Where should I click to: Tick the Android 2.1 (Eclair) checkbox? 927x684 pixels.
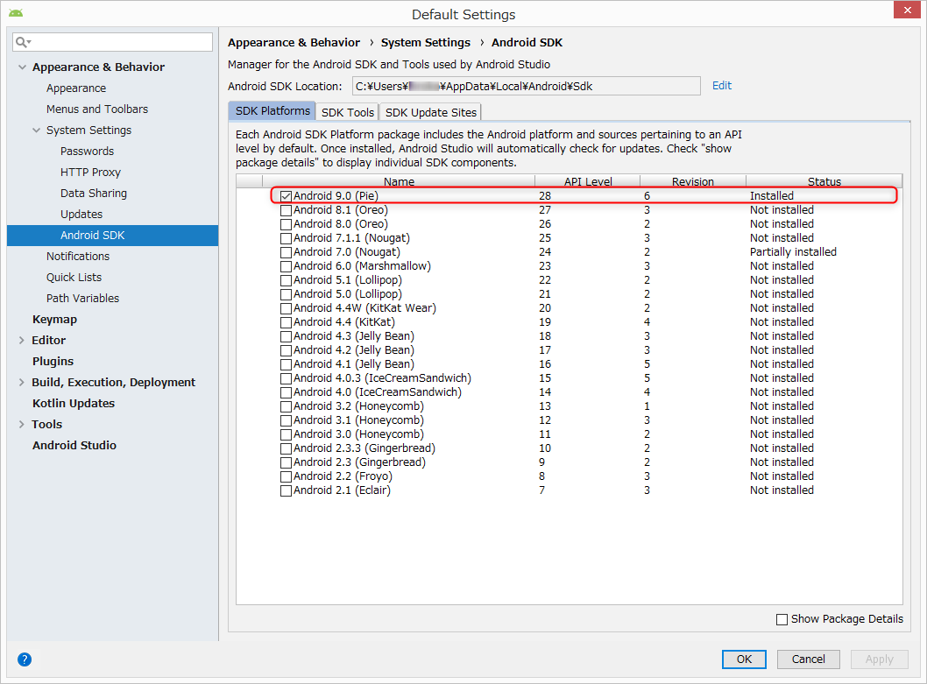pos(287,490)
